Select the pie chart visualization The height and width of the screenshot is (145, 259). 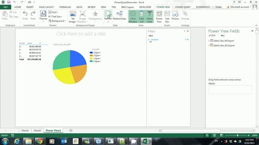(70, 67)
